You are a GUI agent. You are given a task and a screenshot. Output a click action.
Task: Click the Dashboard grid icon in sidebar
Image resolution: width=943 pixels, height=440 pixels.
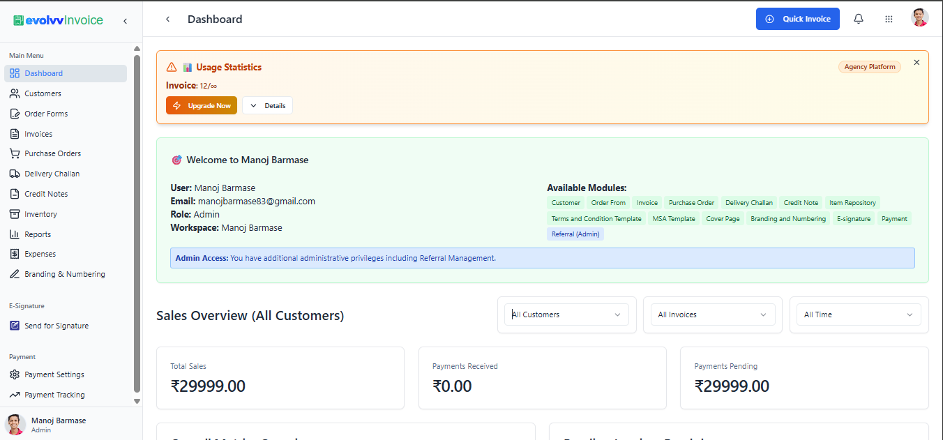15,73
